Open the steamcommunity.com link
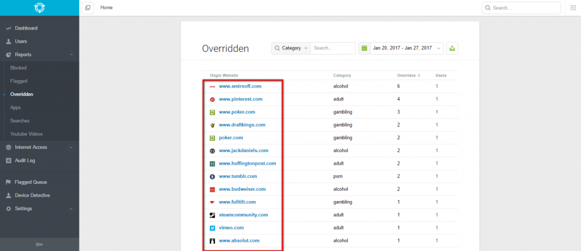 pyautogui.click(x=243, y=215)
